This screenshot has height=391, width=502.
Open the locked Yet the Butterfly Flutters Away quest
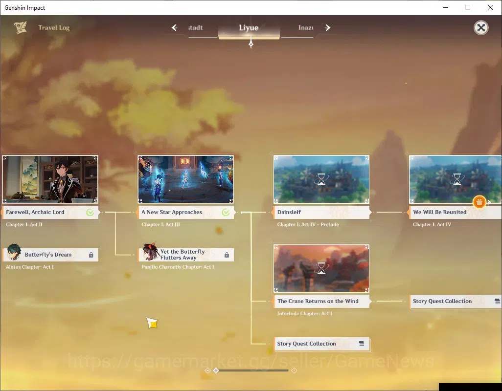point(186,255)
